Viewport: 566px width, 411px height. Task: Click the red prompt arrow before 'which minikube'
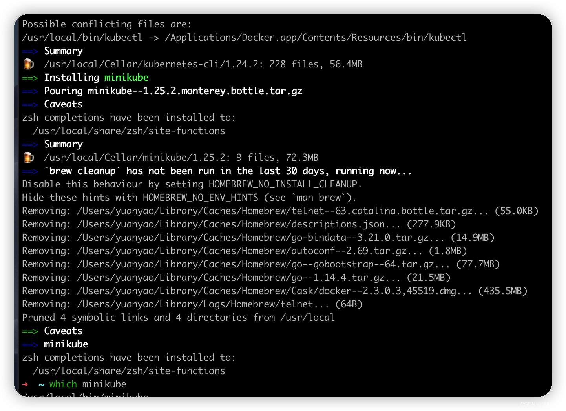[x=26, y=384]
